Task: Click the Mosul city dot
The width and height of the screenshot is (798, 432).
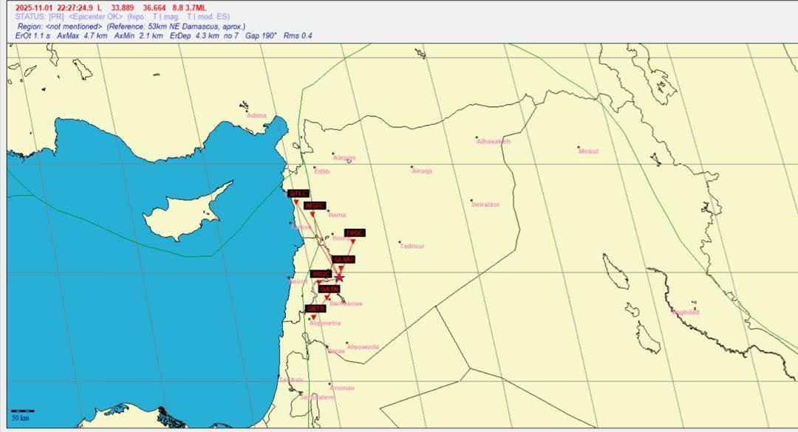Action: point(579,148)
